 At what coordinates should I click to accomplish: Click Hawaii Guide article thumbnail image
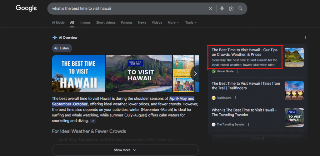click(294, 57)
